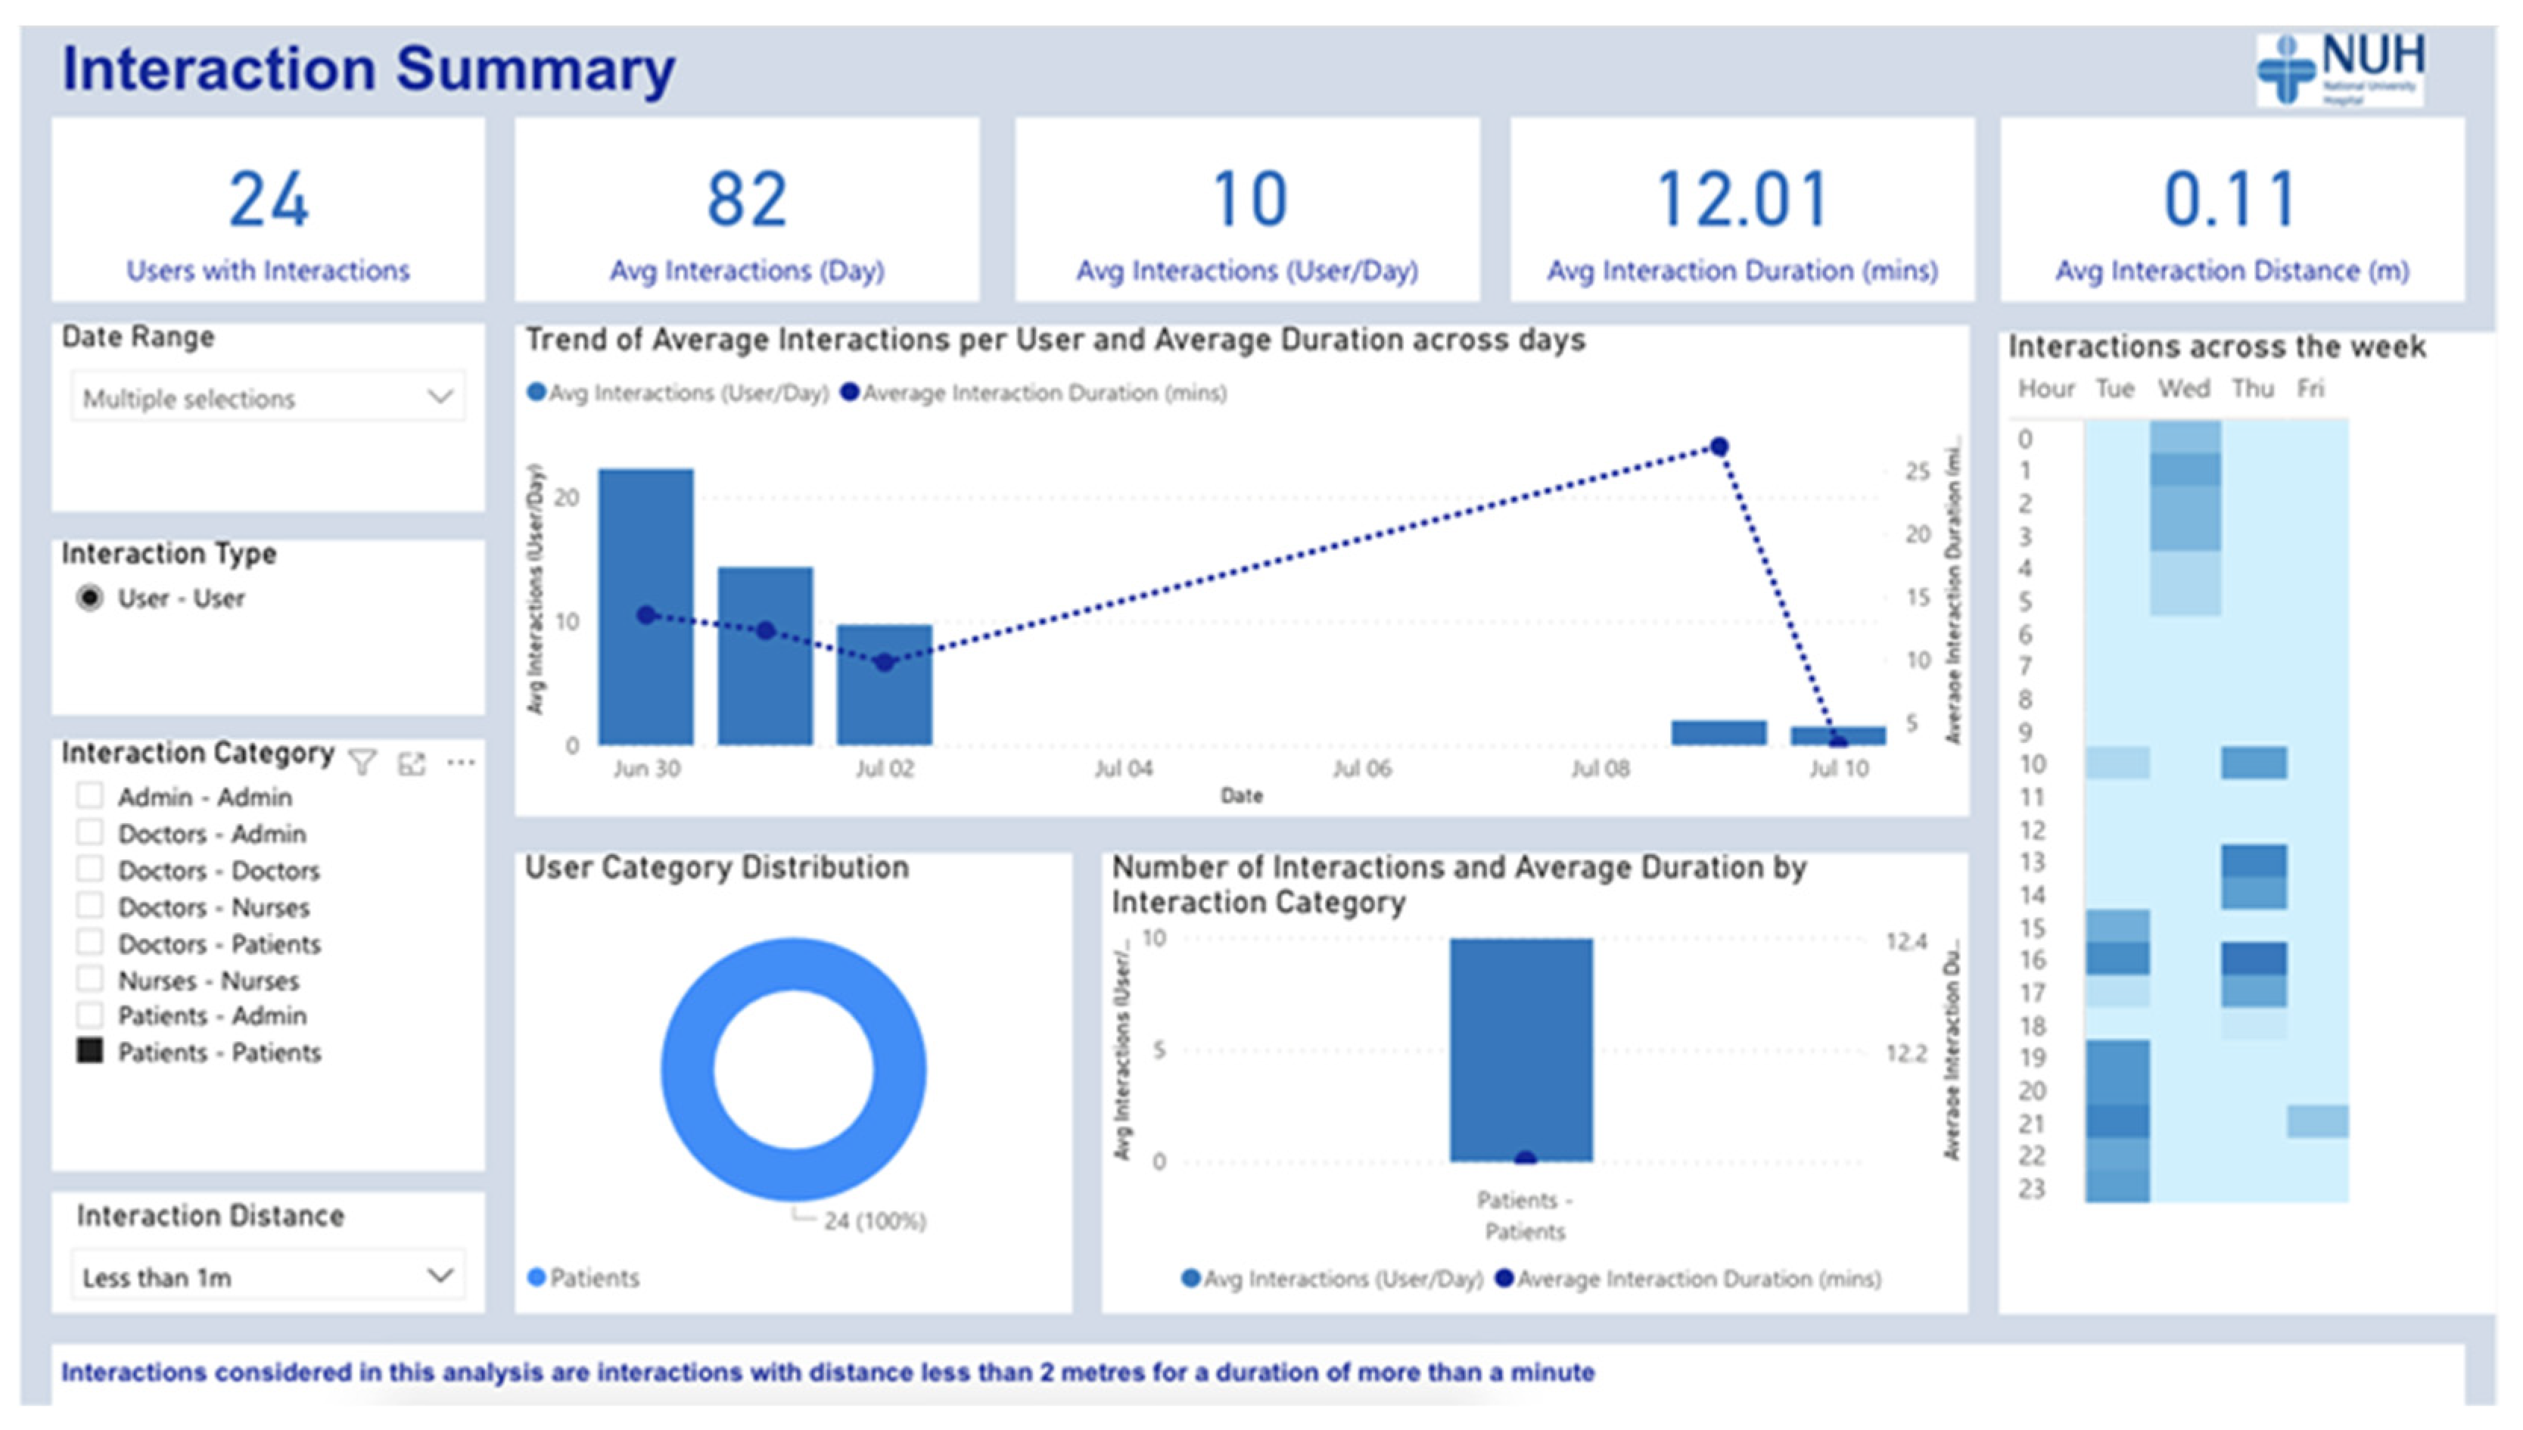Click the Avg Interaction Duration card
The image size is (2523, 1430).
pos(1741,210)
